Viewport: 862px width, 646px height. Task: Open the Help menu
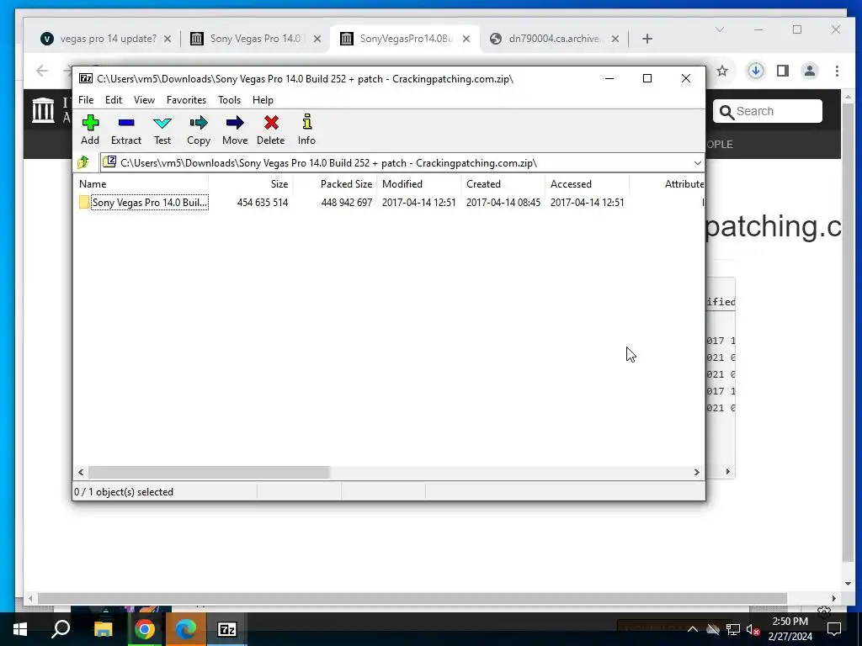pyautogui.click(x=263, y=100)
